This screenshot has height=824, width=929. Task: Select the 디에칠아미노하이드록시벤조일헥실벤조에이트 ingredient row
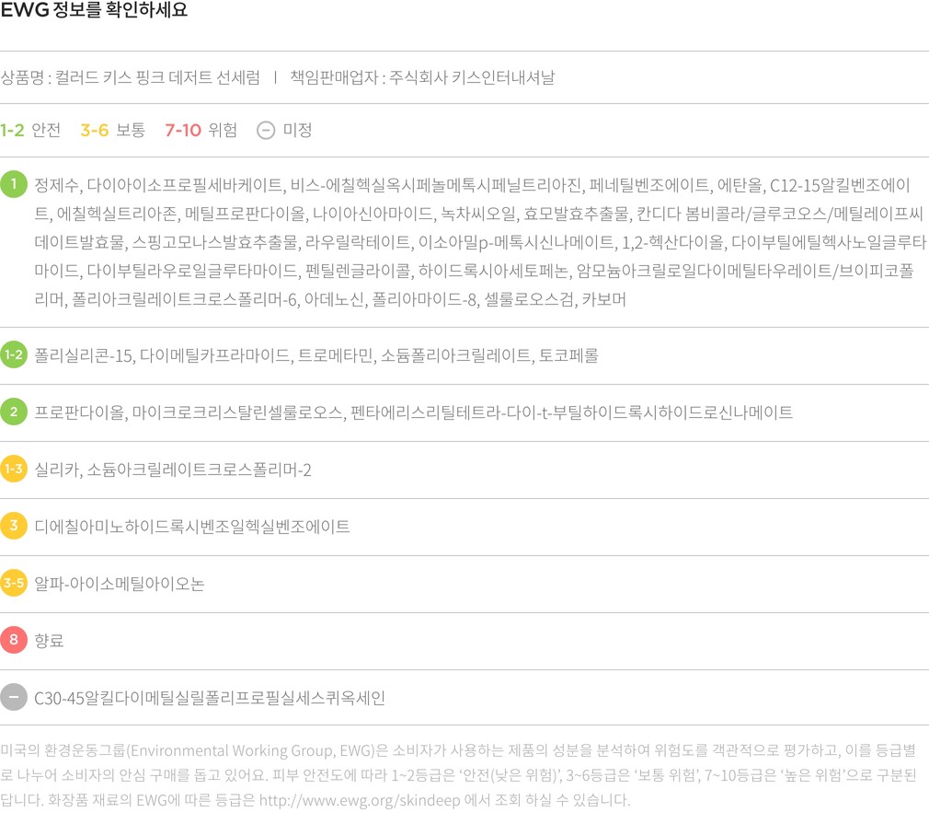(x=192, y=527)
